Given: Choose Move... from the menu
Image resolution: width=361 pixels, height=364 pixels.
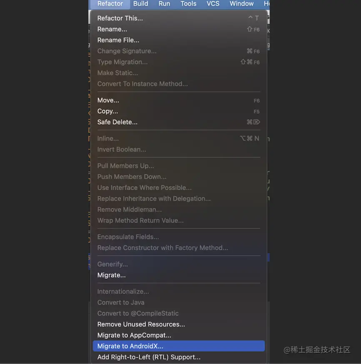Looking at the screenshot, I should click(x=179, y=100).
